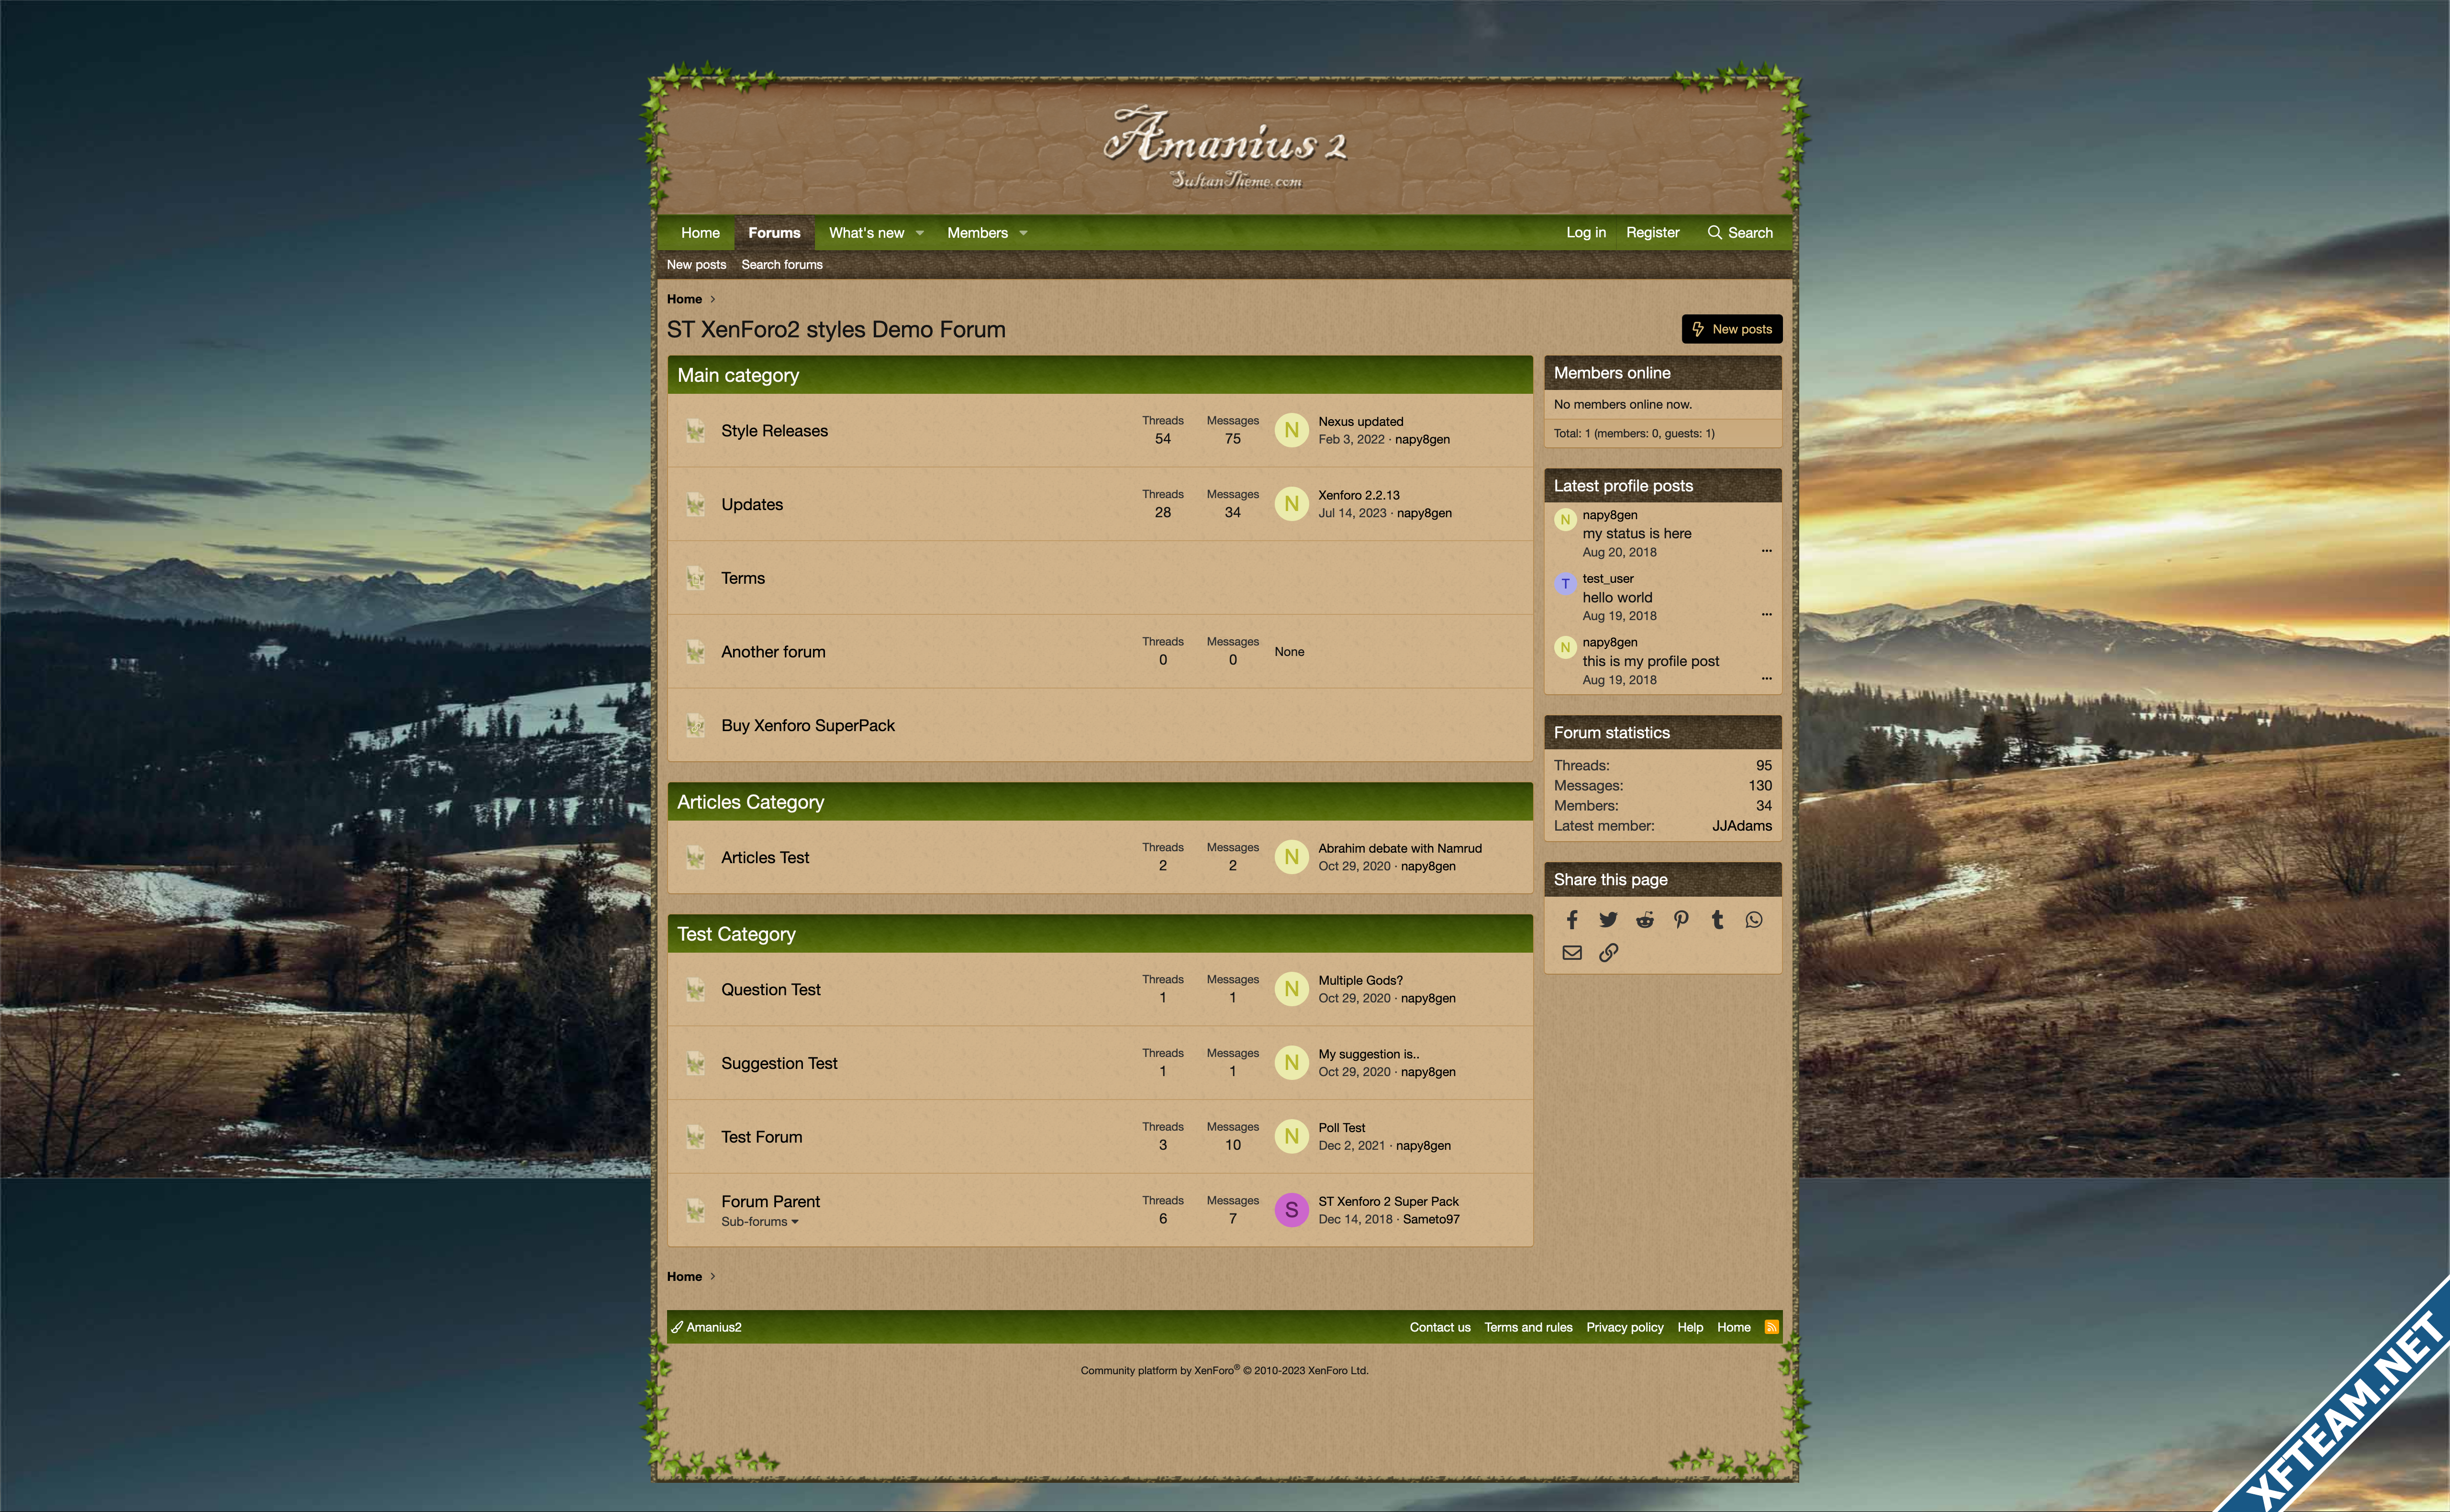Screen dimensions: 2450x1512
Task: Open 'Multiple Gods?' thread link
Action: click(1360, 980)
